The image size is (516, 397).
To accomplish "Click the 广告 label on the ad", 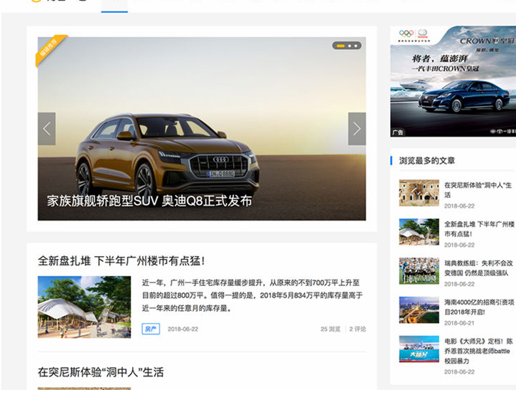I will pyautogui.click(x=397, y=132).
